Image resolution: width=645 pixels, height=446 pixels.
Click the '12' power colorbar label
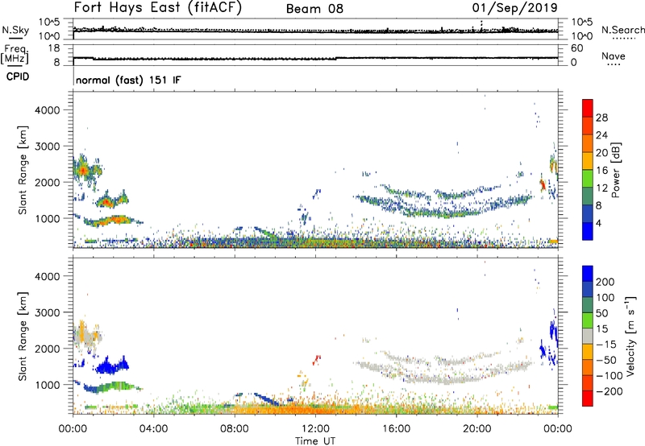point(601,188)
